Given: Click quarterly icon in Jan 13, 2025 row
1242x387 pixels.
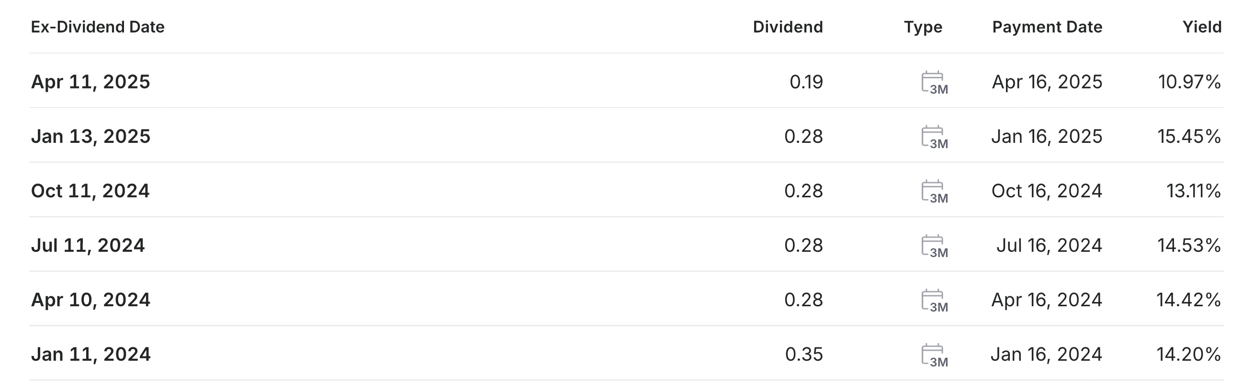Looking at the screenshot, I should (934, 137).
